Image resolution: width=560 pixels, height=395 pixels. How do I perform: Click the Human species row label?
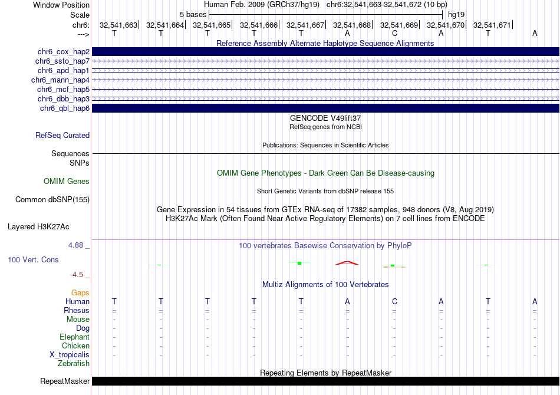click(x=77, y=302)
